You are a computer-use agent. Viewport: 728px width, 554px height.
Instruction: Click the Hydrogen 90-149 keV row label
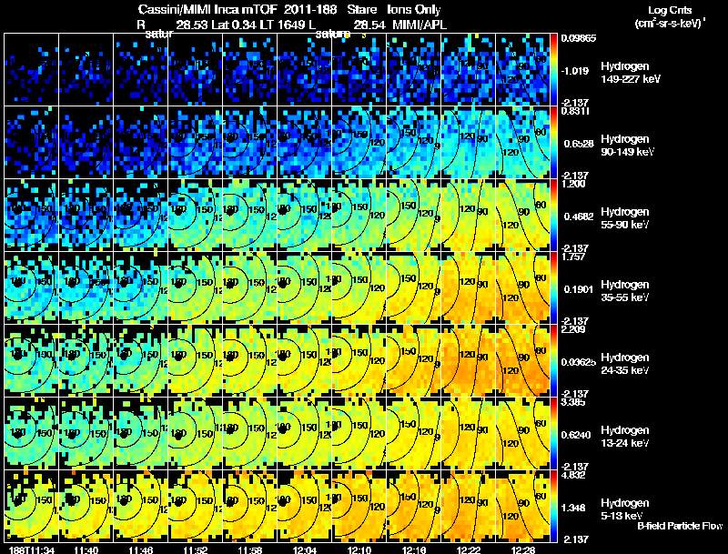628,146
